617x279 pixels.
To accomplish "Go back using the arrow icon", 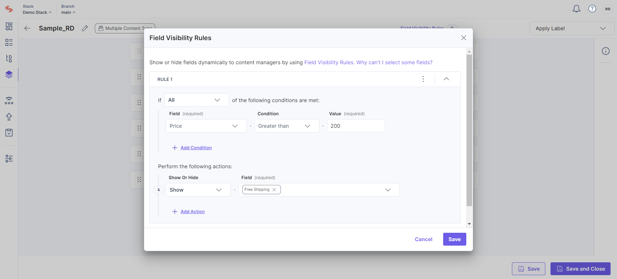I will (x=27, y=28).
